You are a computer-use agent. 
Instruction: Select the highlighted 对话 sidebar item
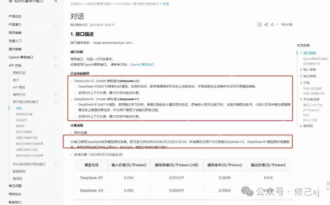[19, 108]
